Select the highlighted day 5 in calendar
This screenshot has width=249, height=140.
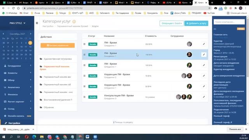pos(30,43)
